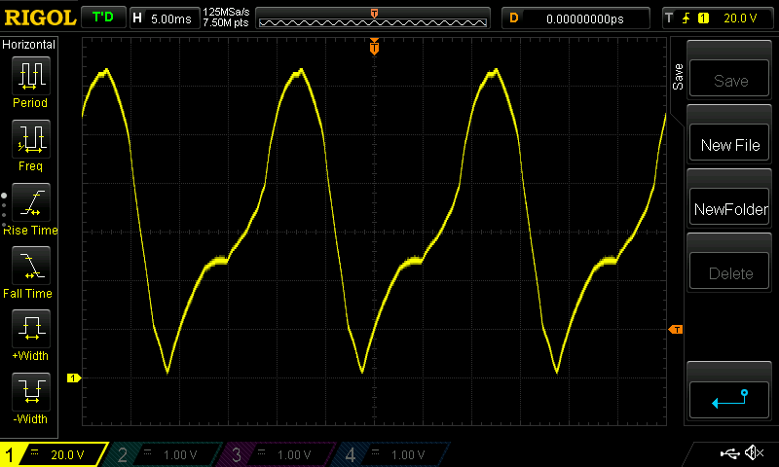Click the horizontal timebase 5.00ms readout
779x467 pixels.
[x=171, y=19]
